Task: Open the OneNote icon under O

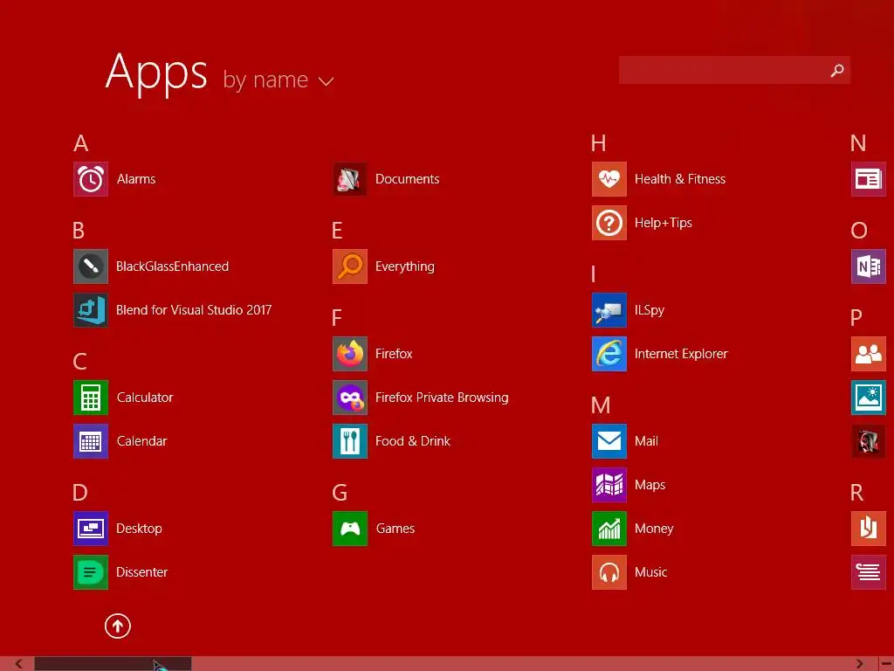Action: (869, 266)
